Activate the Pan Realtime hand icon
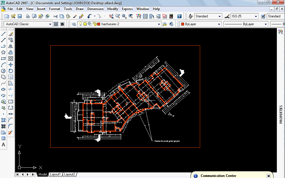This screenshot has height=178, width=285. point(112,17)
